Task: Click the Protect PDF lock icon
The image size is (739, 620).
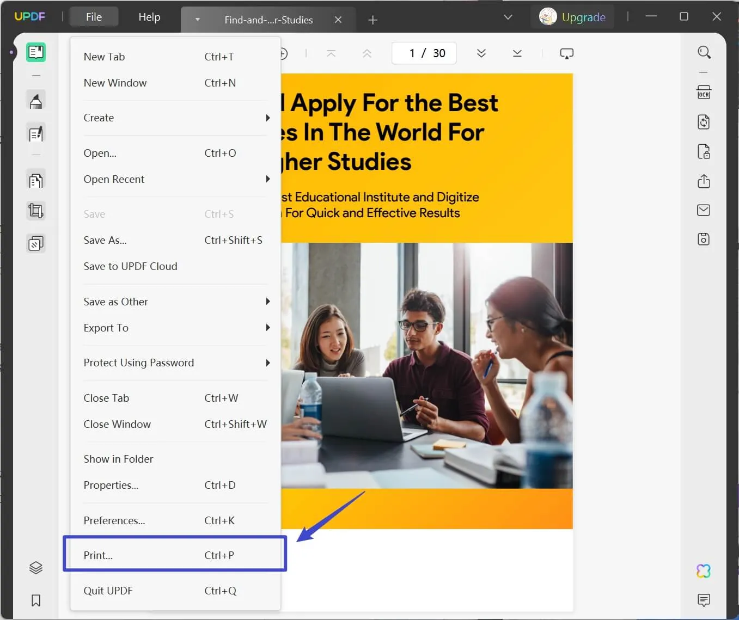Action: click(704, 151)
